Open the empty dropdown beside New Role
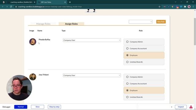The height and width of the screenshot is (110, 196). (x=141, y=22)
